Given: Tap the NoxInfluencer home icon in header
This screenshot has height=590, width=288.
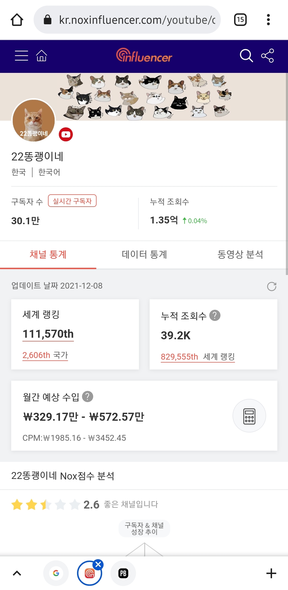Looking at the screenshot, I should coord(41,56).
